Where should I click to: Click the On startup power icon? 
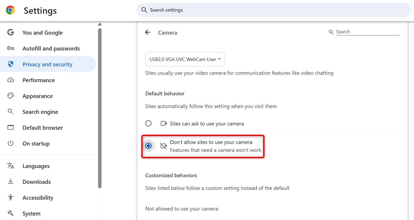(11, 143)
